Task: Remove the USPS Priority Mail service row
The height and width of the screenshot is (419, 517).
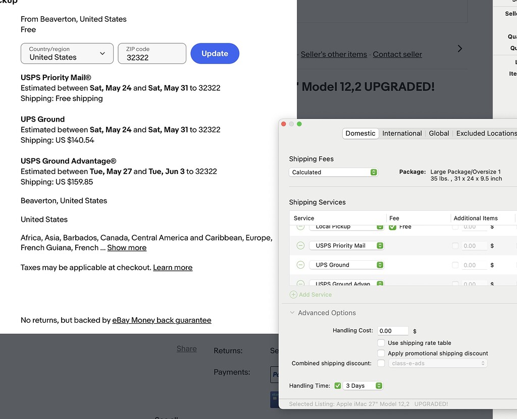Action: click(x=300, y=246)
